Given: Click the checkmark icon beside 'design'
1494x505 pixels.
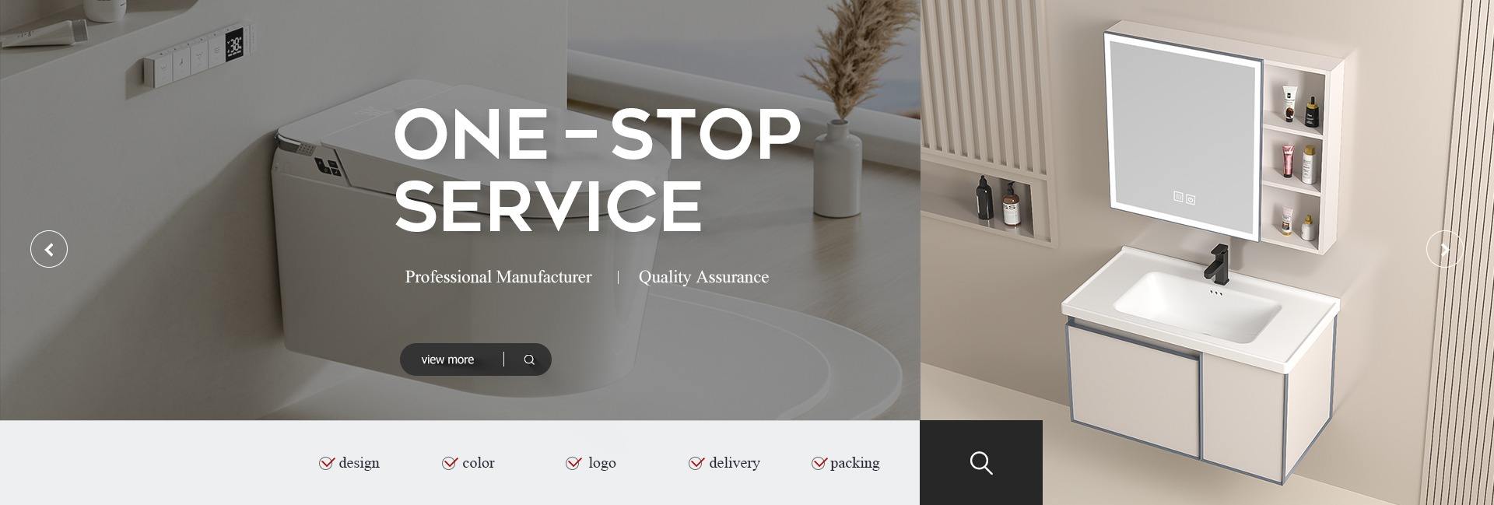Looking at the screenshot, I should (327, 463).
